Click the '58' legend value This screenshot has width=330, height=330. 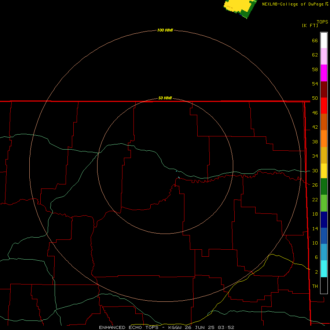pyautogui.click(x=315, y=69)
